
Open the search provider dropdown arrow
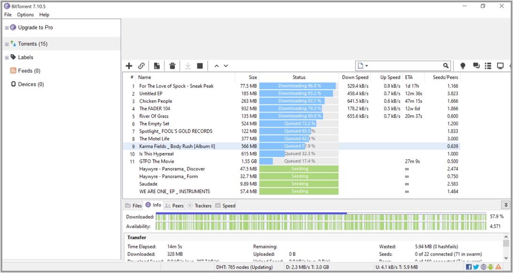coord(366,66)
